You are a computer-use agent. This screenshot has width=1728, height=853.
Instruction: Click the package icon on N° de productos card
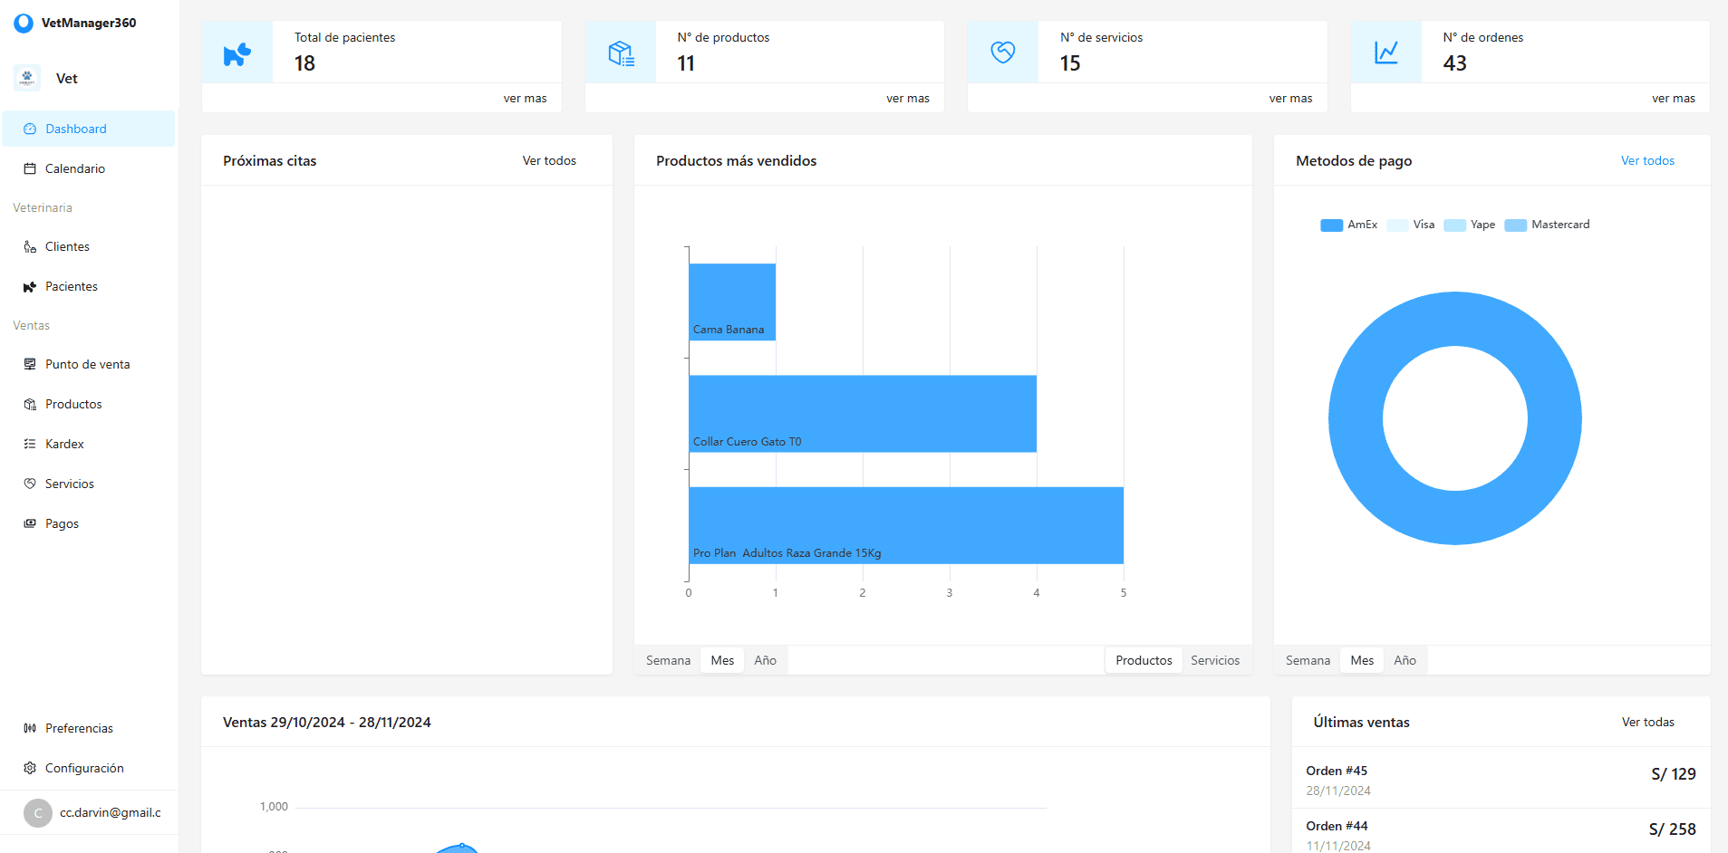pyautogui.click(x=621, y=53)
